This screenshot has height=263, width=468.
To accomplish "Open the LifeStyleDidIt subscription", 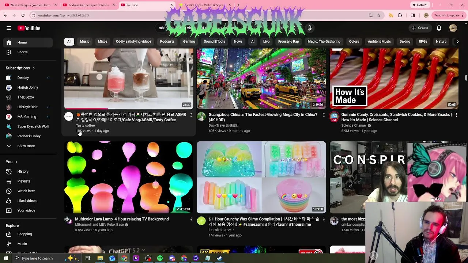I will click(28, 107).
